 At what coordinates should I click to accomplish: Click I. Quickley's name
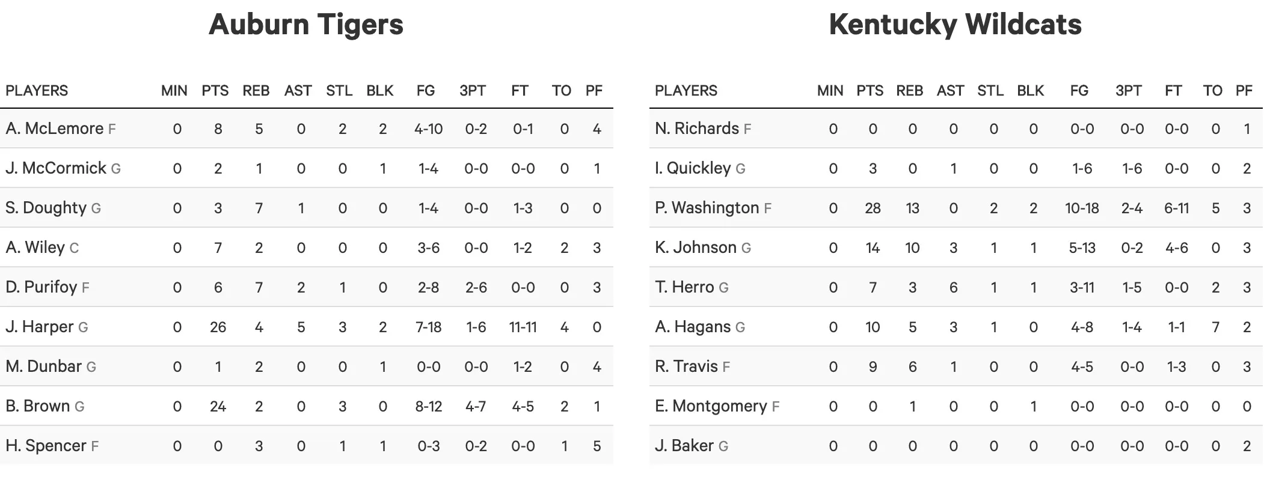coord(693,168)
